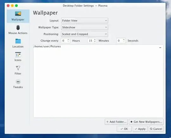
Task: Show the Tweaks section
Action: (x=18, y=84)
